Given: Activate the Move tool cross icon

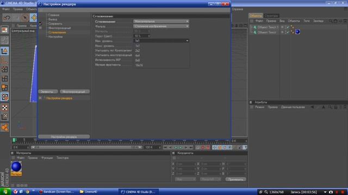Looking at the screenshot, I should 34,18.
